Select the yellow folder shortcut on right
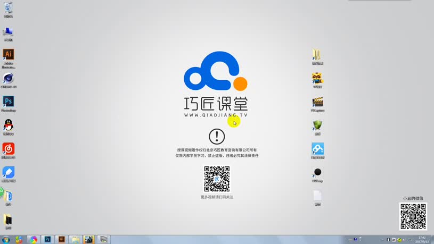This screenshot has width=434, height=244. coord(317,57)
